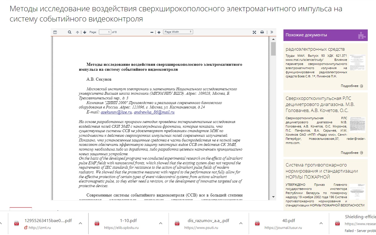Click the PDF scrollbar up arrow
The height and width of the screenshot is (235, 376).
(x=273, y=39)
